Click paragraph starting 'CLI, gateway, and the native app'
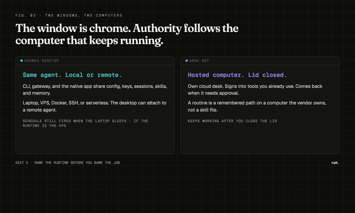This screenshot has height=213, width=355. [x=95, y=90]
